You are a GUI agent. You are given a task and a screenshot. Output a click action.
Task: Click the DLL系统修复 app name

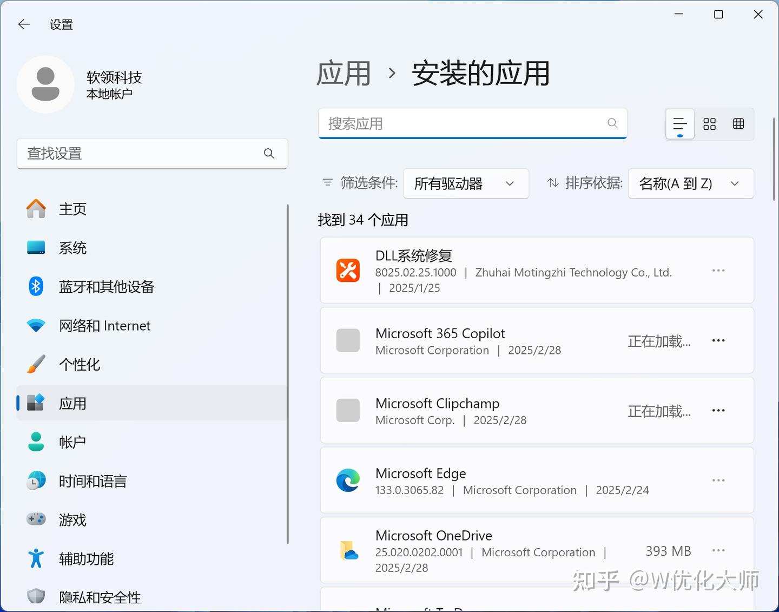tap(414, 255)
